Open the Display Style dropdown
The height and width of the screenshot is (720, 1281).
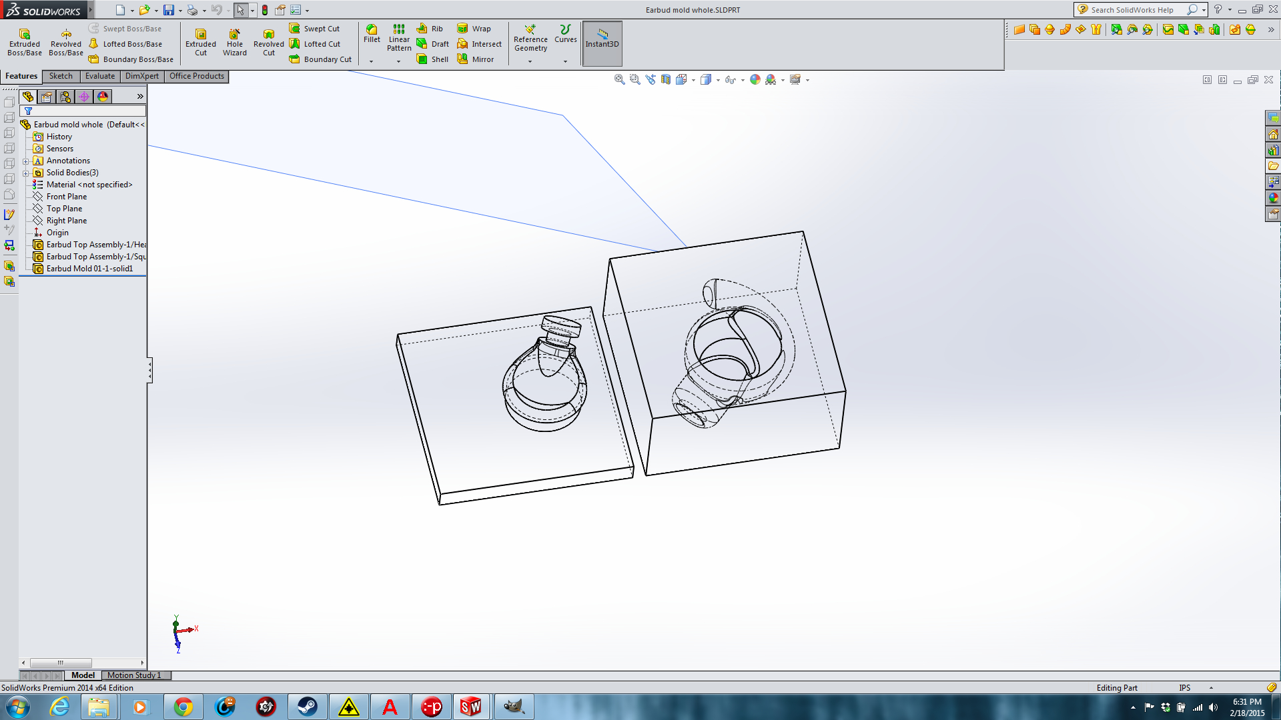(x=718, y=80)
